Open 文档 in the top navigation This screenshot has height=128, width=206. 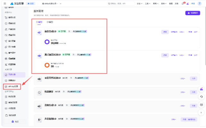177,4
